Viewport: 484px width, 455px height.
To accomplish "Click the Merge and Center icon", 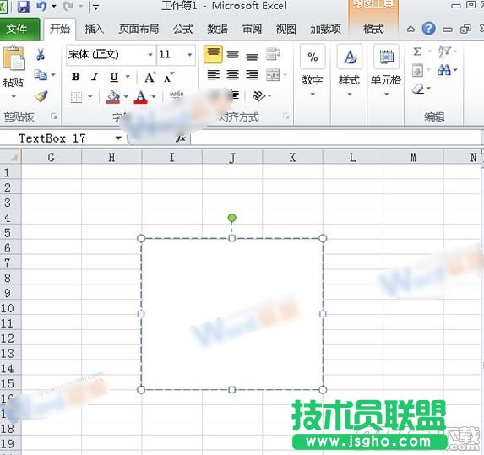I will click(x=273, y=74).
